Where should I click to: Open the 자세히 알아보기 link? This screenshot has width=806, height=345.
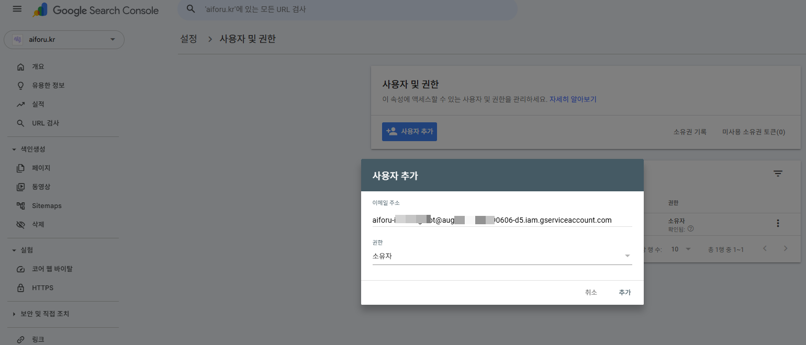click(573, 99)
